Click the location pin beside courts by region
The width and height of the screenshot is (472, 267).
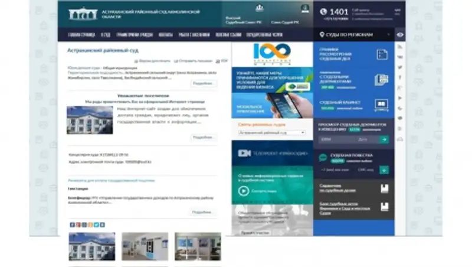pos(322,35)
